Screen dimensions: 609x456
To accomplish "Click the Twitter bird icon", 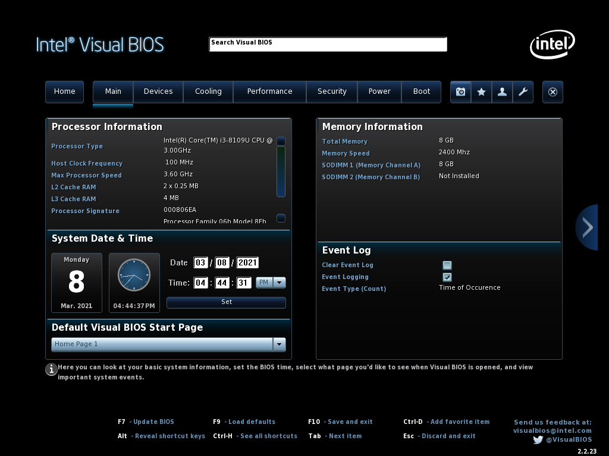I will [x=538, y=440].
